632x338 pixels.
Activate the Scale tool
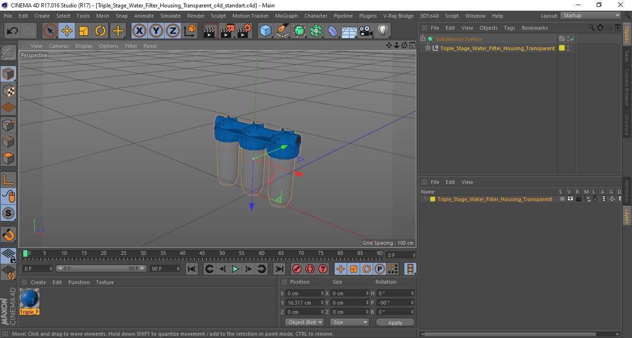tap(84, 31)
